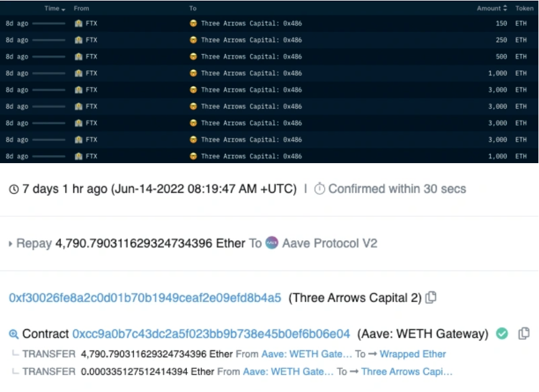
Task: Open Three Arrows Capital: 0x486 in 150 ETH row
Action: 251,24
